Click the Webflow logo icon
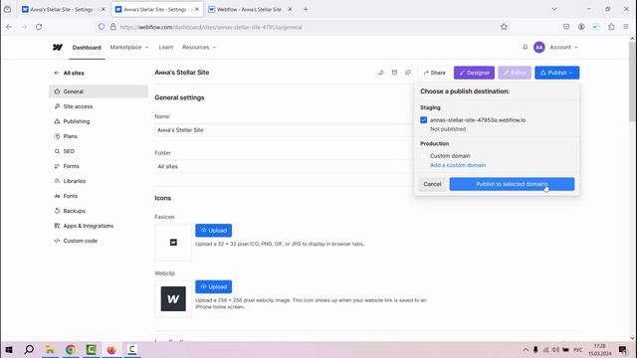The width and height of the screenshot is (637, 358). click(58, 47)
